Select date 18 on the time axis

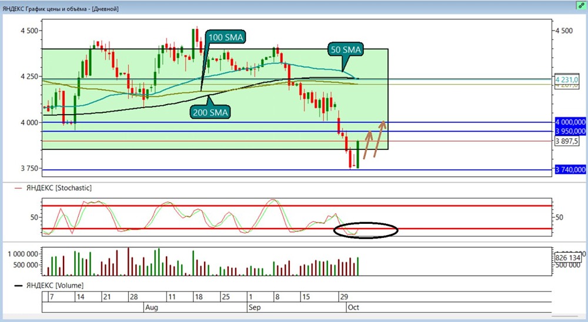point(198,297)
